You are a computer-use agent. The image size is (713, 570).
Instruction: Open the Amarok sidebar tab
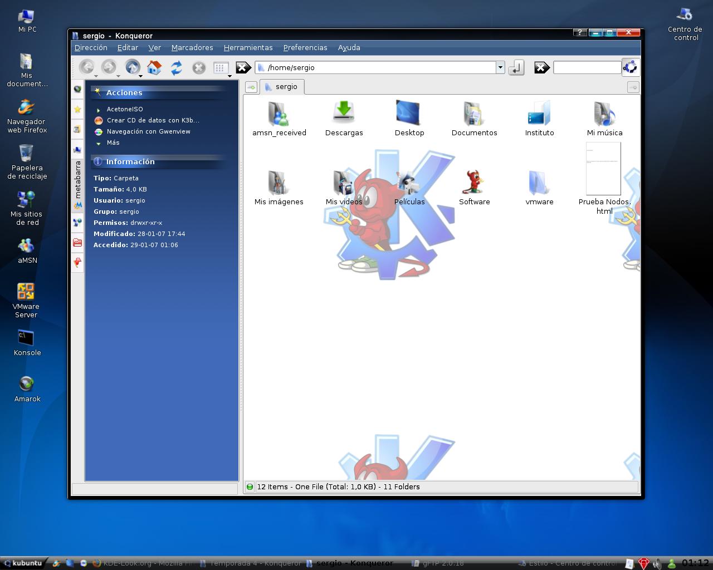(77, 89)
